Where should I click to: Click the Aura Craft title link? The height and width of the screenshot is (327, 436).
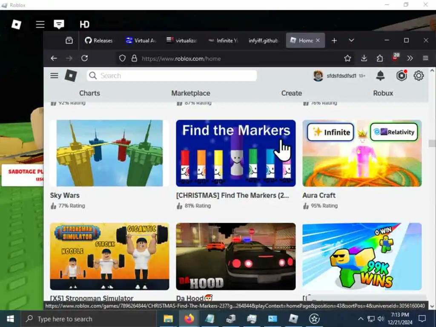point(319,195)
